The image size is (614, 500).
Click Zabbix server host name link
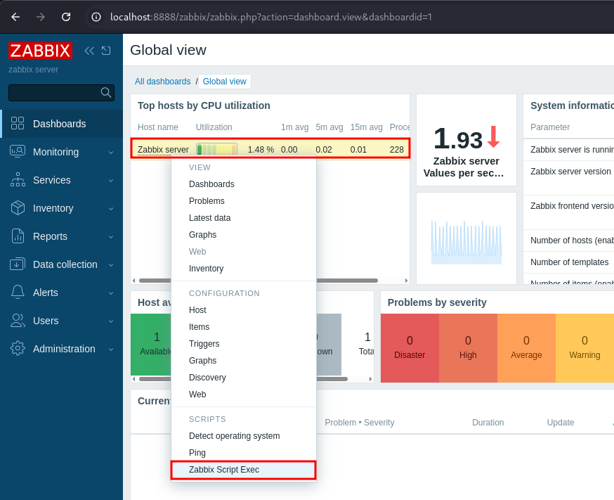[163, 150]
